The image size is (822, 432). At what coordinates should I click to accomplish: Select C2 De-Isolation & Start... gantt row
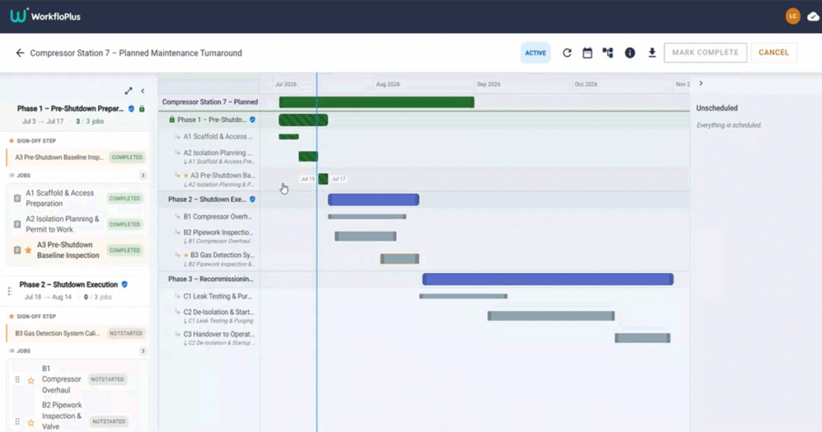pyautogui.click(x=210, y=316)
